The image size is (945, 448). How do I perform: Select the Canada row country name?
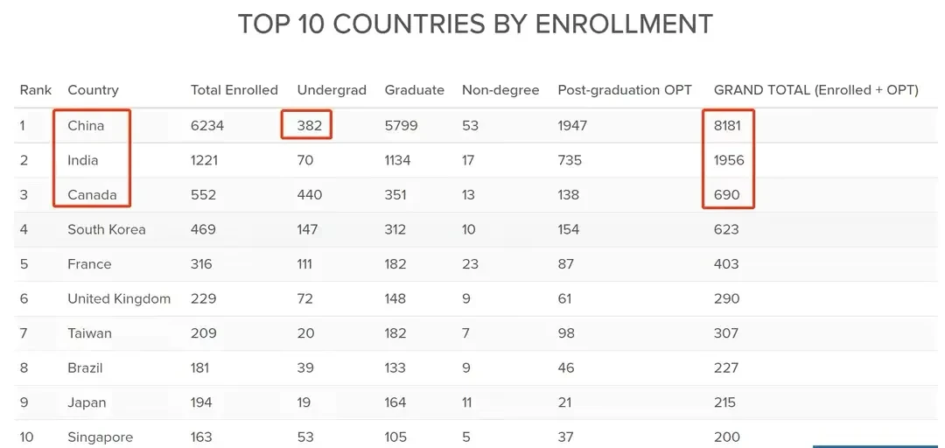[92, 195]
